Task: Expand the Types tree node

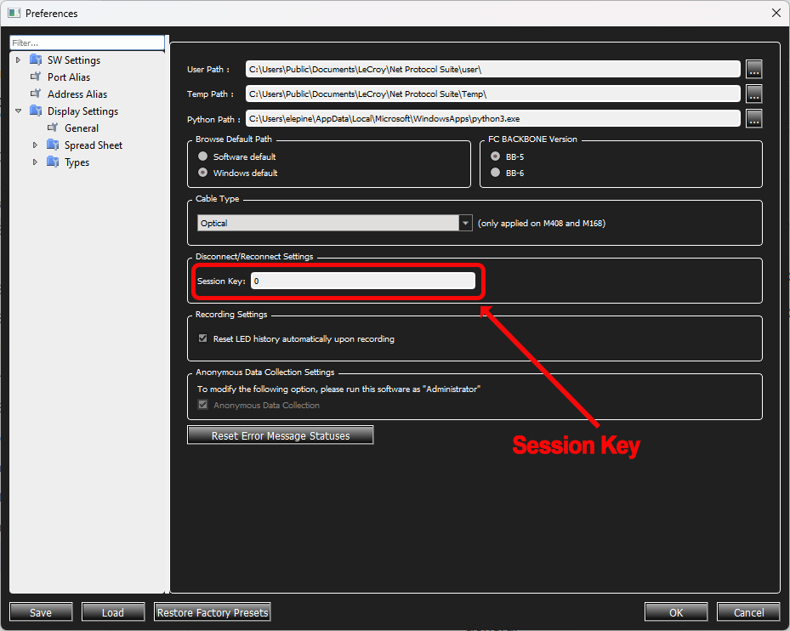Action: 35,162
